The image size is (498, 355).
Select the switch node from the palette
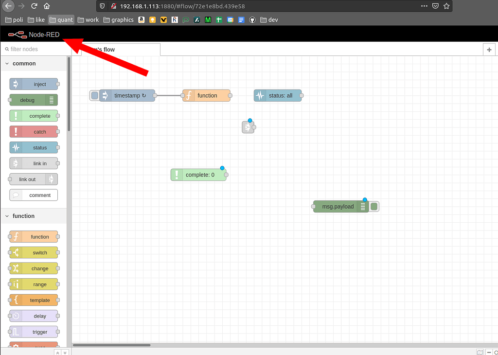pyautogui.click(x=34, y=252)
